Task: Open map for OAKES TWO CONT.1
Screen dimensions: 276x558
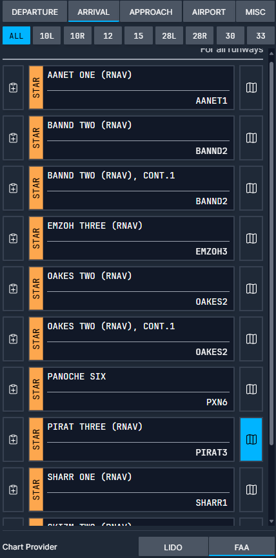Action: 251,339
